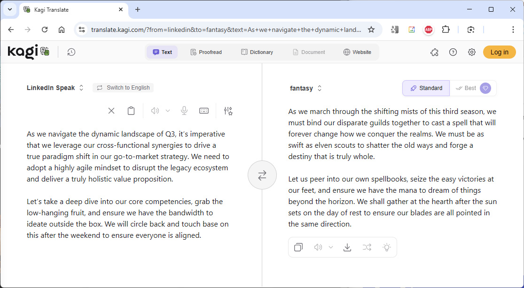Clear source text with X icon
Image resolution: width=524 pixels, height=288 pixels.
pyautogui.click(x=111, y=111)
